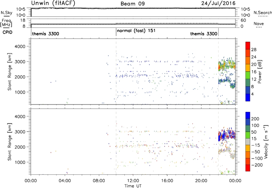
Task: Click the '18' frequency axis value
Action: pyautogui.click(x=23, y=20)
